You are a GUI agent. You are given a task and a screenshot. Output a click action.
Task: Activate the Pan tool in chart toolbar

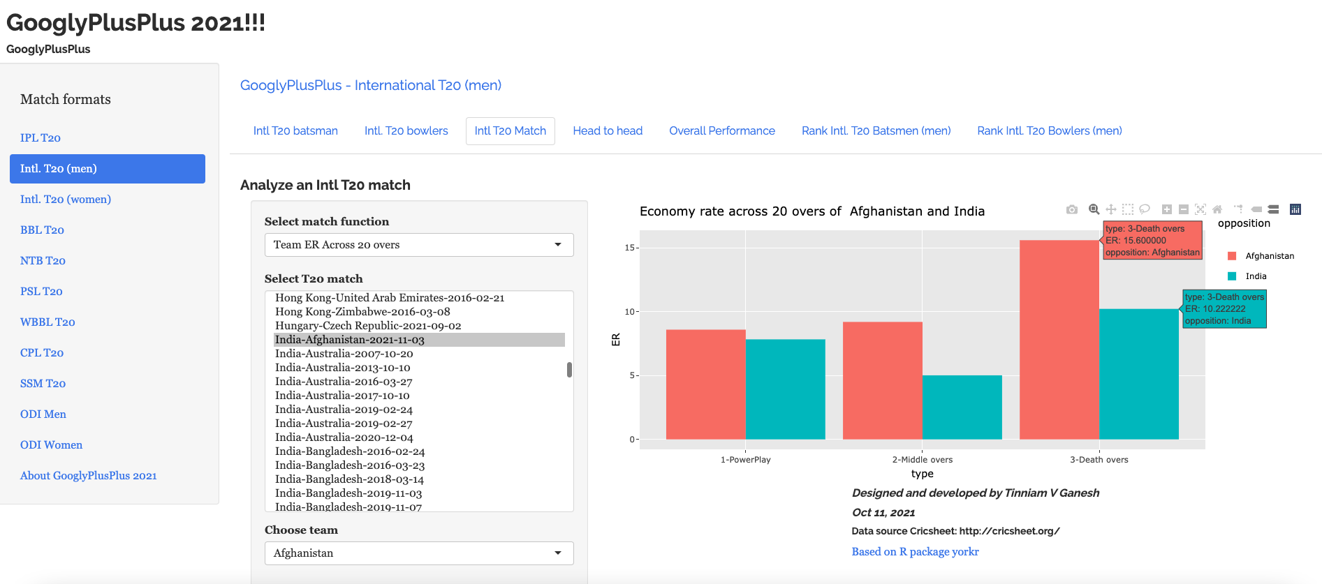pos(1111,209)
